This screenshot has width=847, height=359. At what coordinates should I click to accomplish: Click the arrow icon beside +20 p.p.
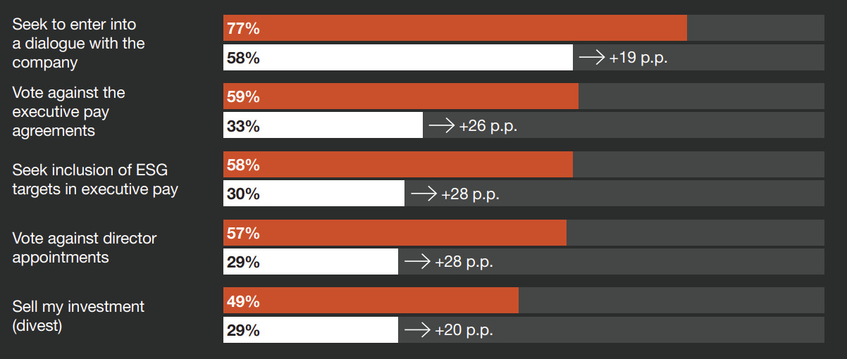click(x=417, y=330)
